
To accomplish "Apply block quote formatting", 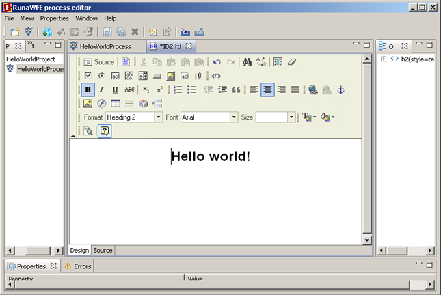I will [236, 89].
